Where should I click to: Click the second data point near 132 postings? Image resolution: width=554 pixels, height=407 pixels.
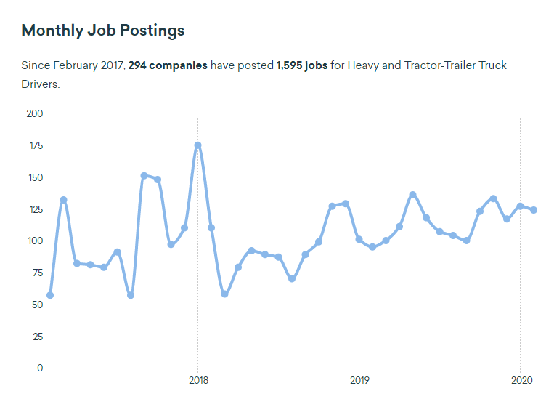63,200
